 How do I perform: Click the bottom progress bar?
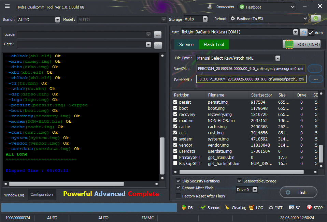tap(89, 208)
